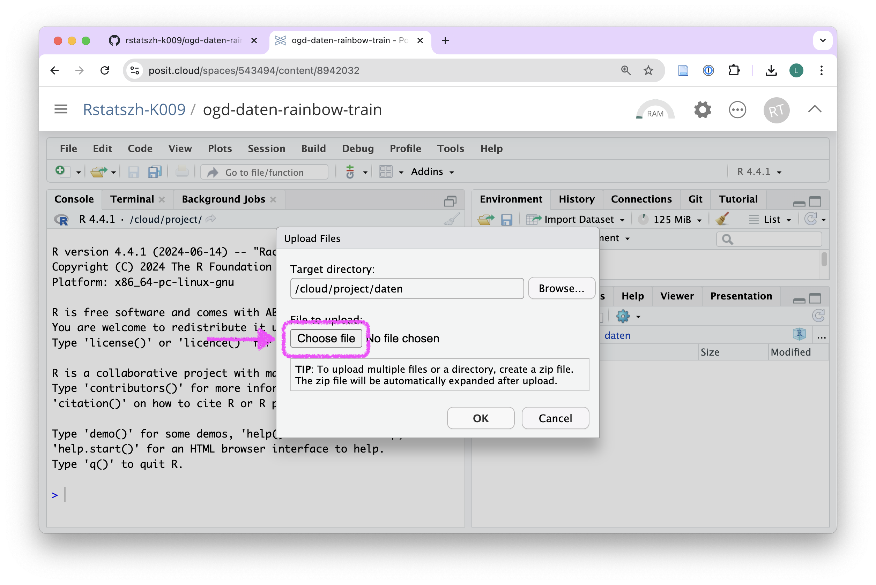Open the New File dropdown arrow
The image size is (876, 585).
[79, 172]
